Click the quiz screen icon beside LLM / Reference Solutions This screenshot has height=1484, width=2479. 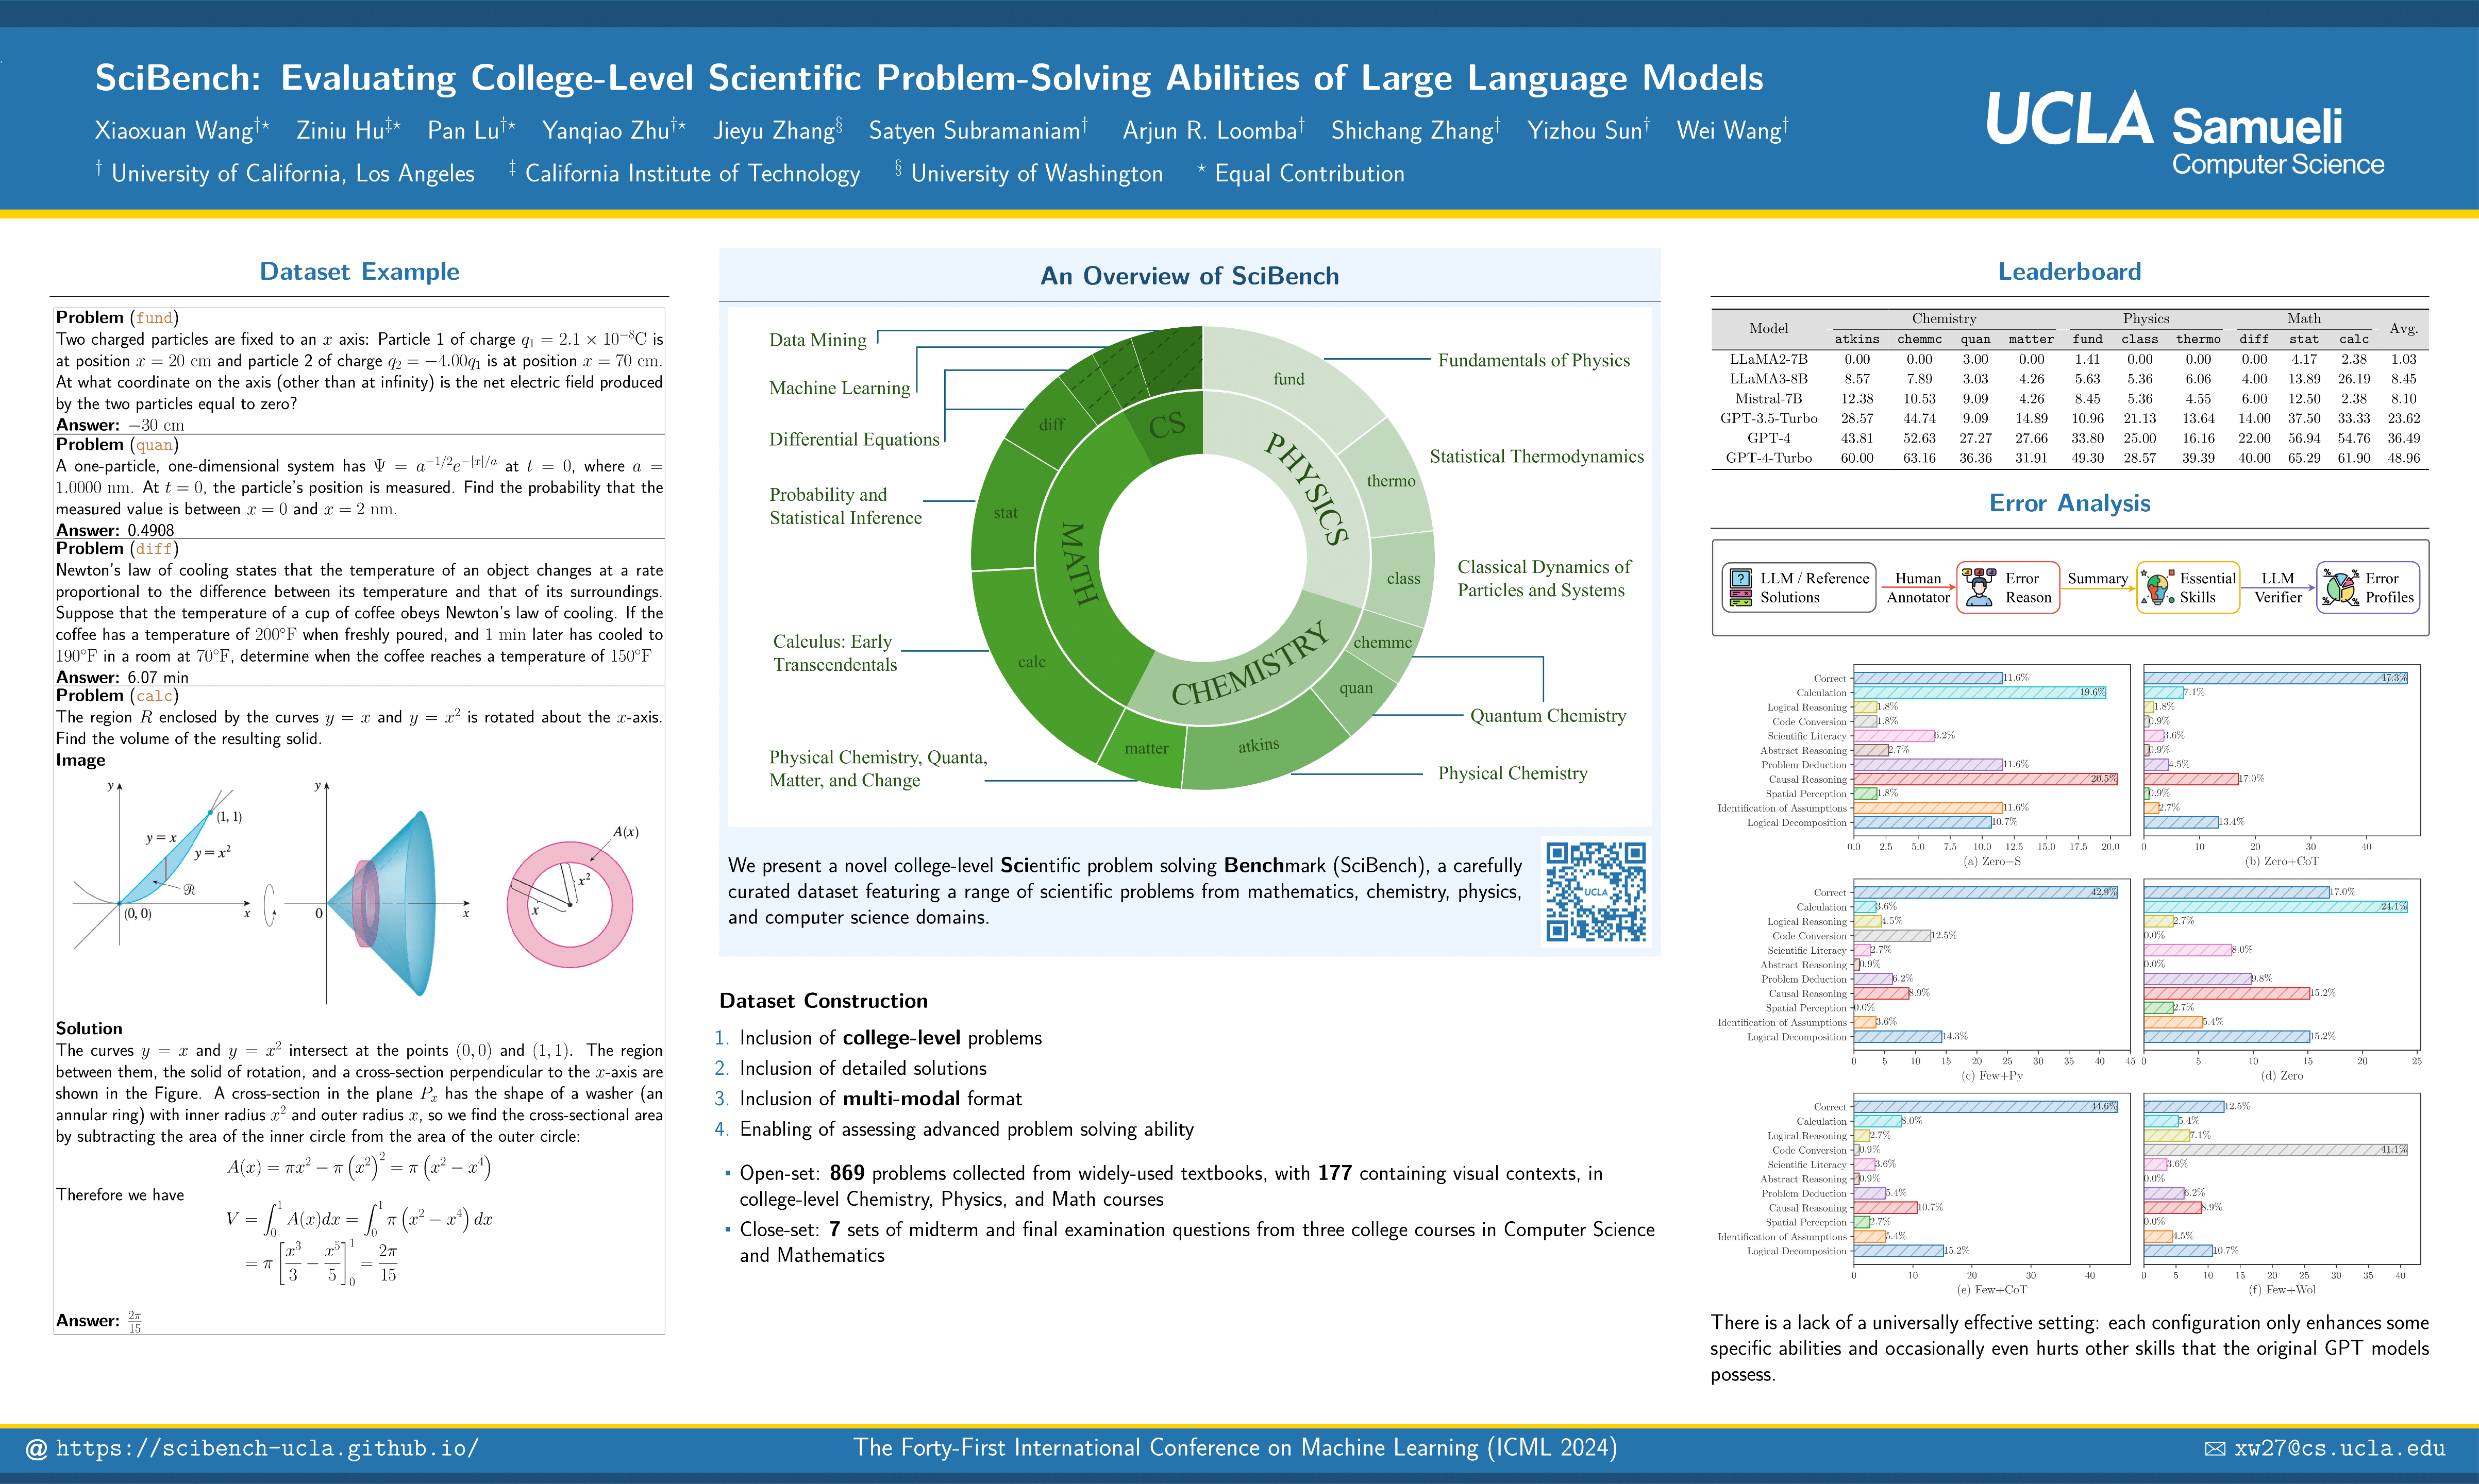(x=1741, y=588)
